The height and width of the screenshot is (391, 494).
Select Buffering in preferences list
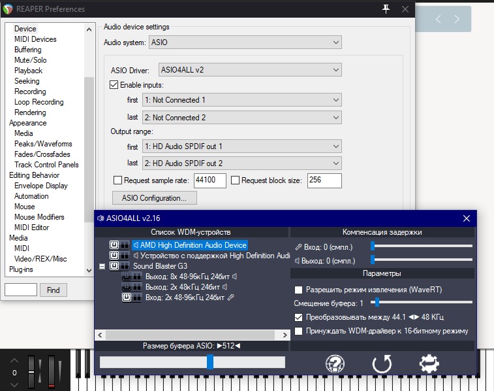pos(27,50)
